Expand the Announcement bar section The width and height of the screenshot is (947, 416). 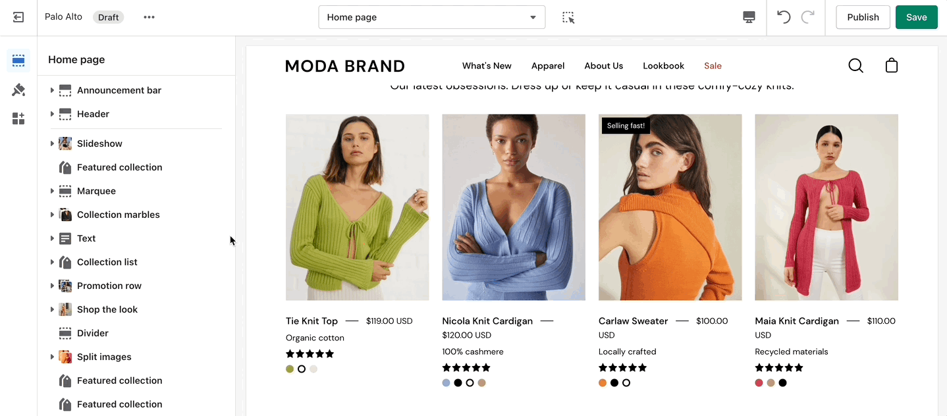point(52,90)
